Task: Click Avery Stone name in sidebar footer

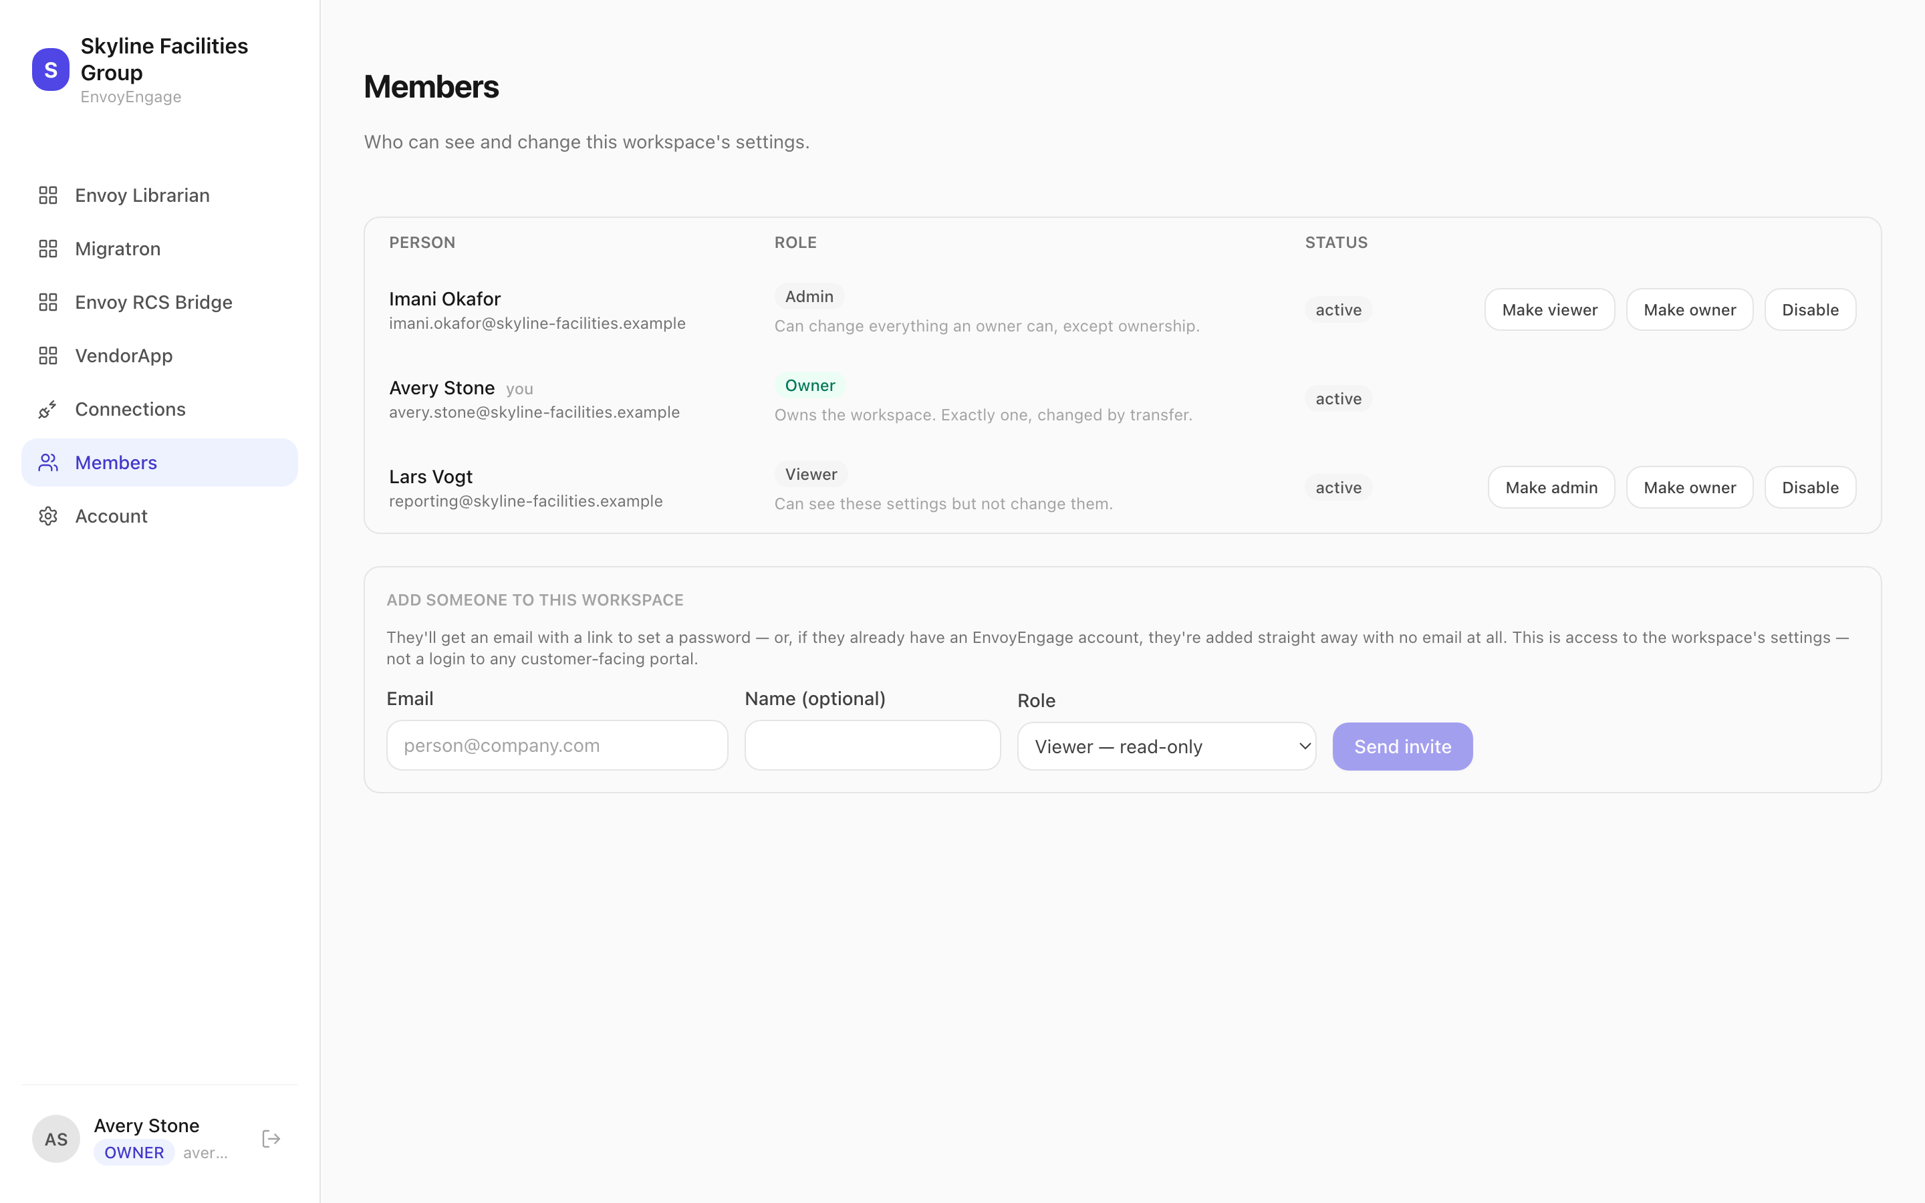Action: [x=146, y=1125]
